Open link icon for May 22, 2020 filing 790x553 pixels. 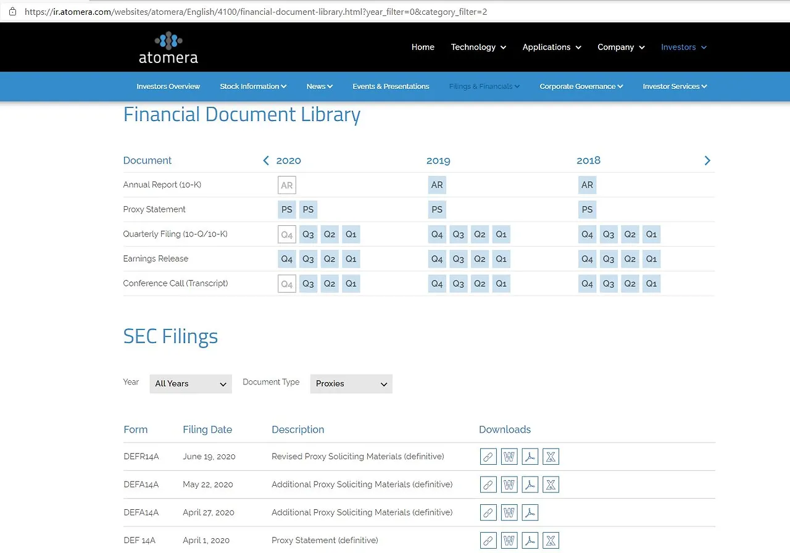[x=488, y=484]
